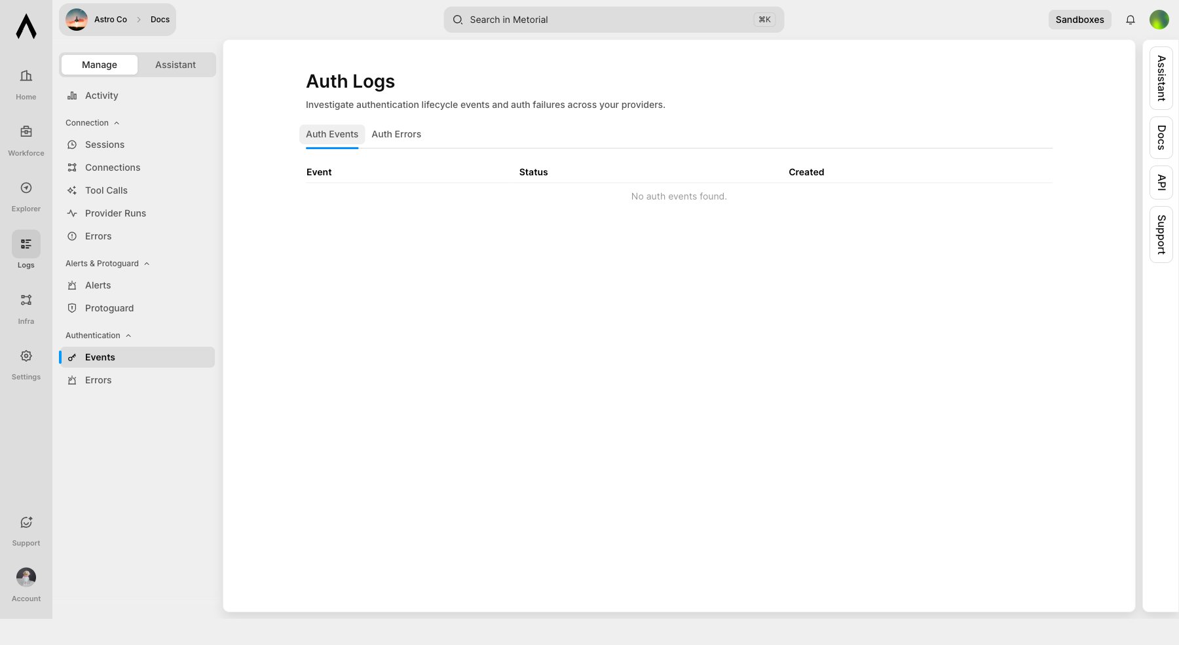Click the Provider Runs pulse icon
Image resolution: width=1179 pixels, height=645 pixels.
click(72, 213)
